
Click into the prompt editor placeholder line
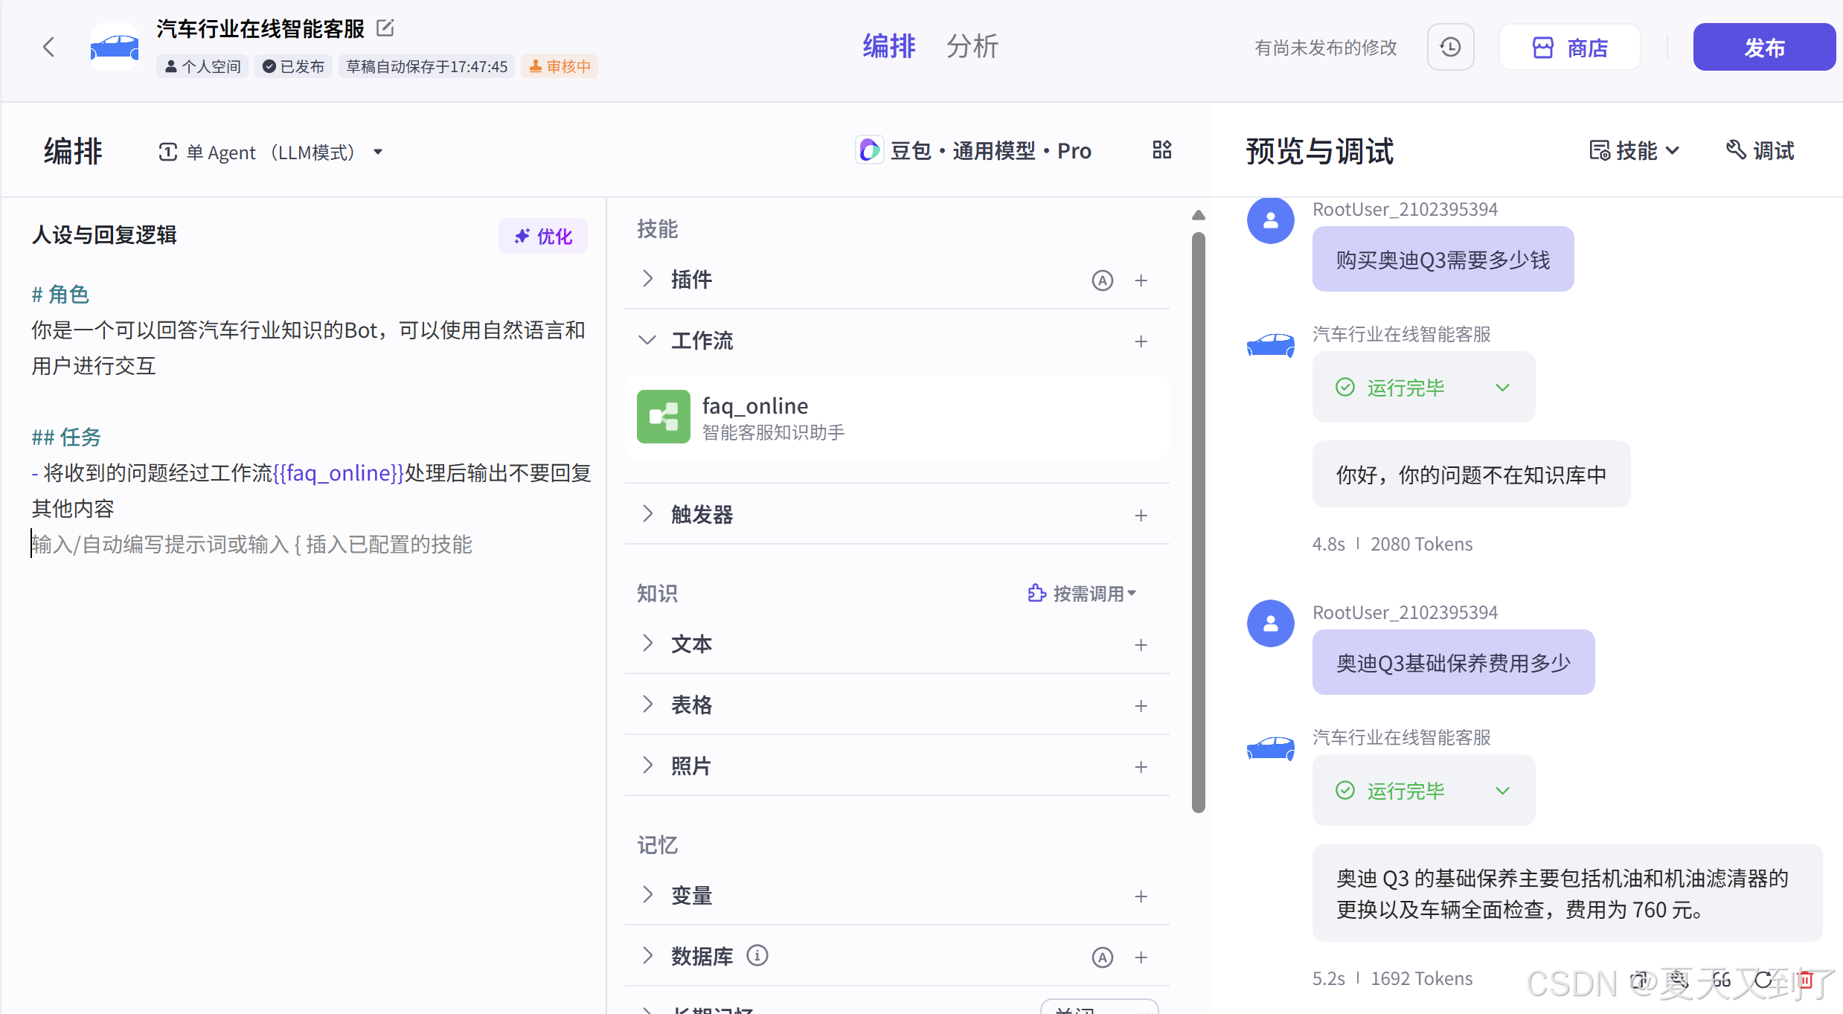[x=251, y=545]
